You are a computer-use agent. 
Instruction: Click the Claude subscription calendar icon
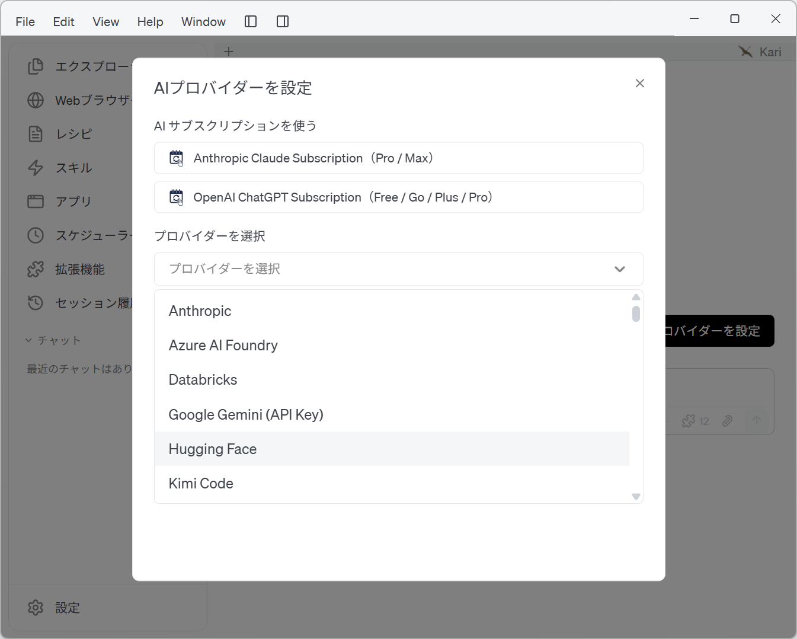[x=177, y=158]
